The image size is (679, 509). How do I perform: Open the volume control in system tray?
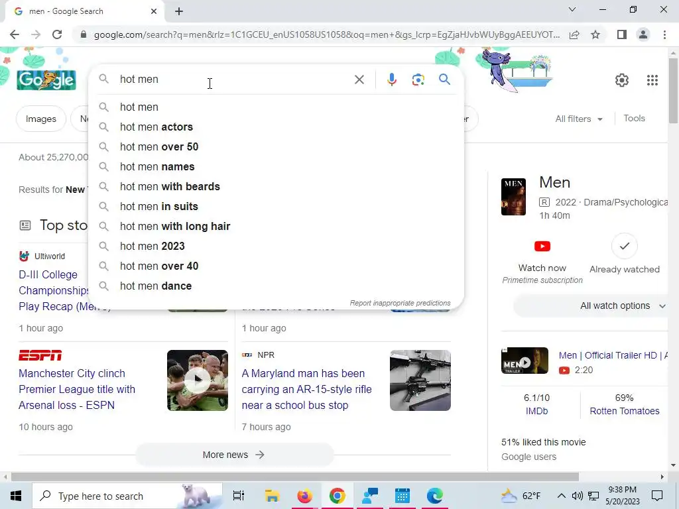point(577,496)
